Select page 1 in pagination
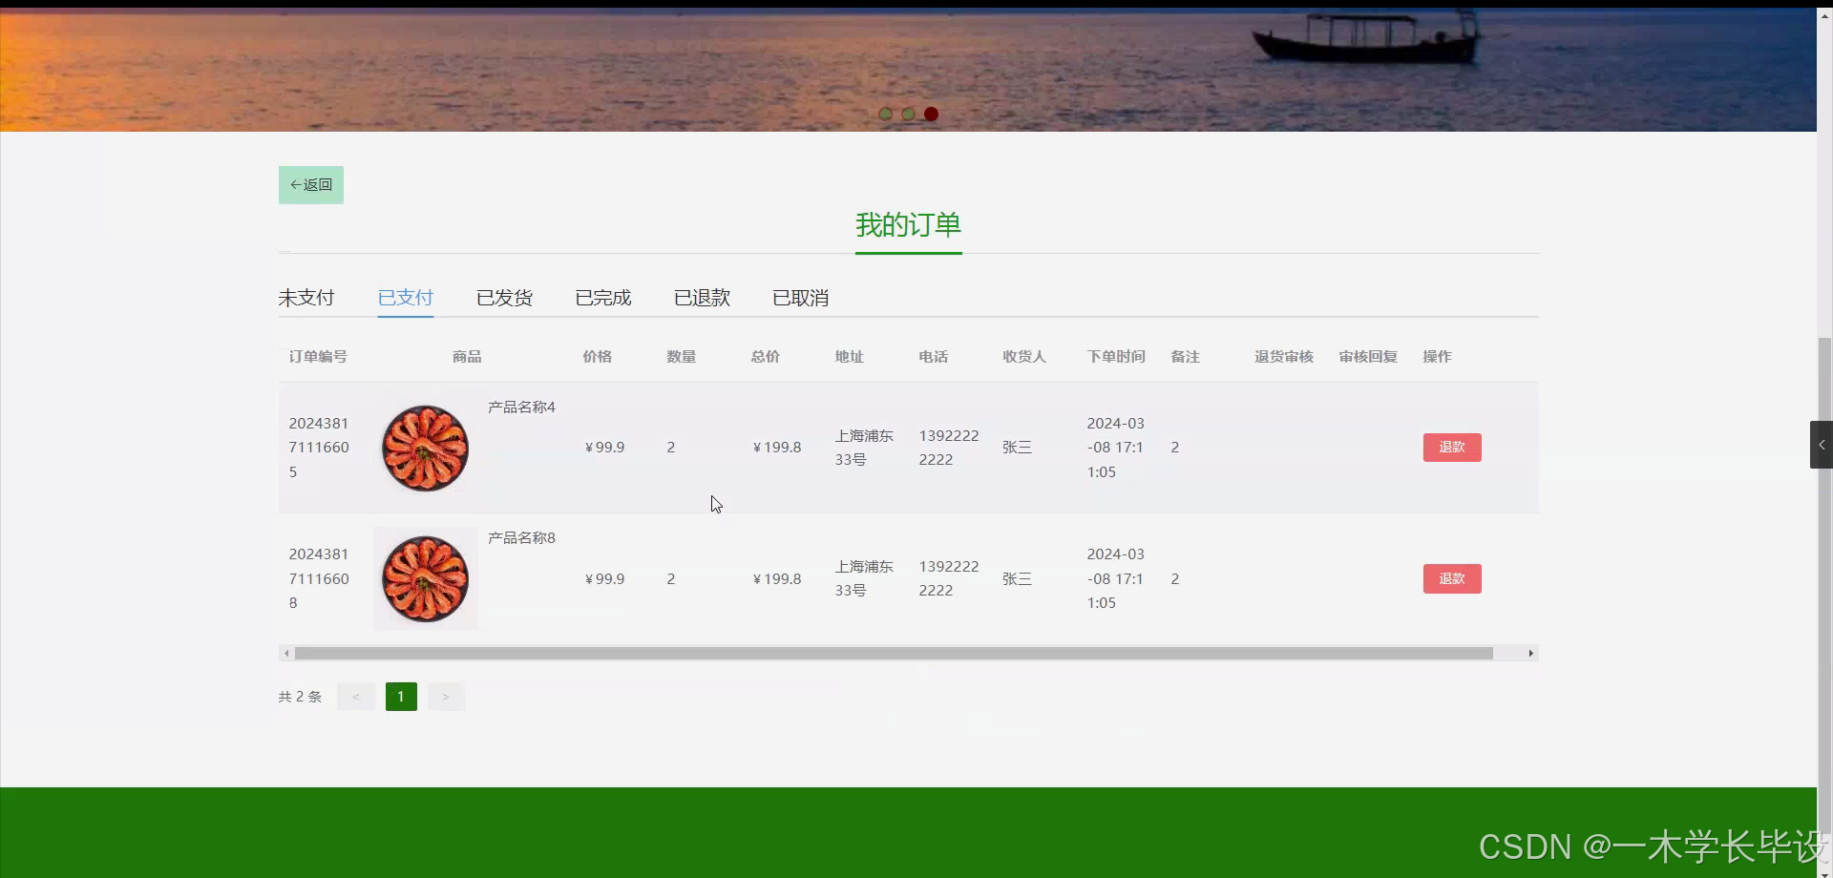Viewport: 1833px width, 878px height. point(400,696)
